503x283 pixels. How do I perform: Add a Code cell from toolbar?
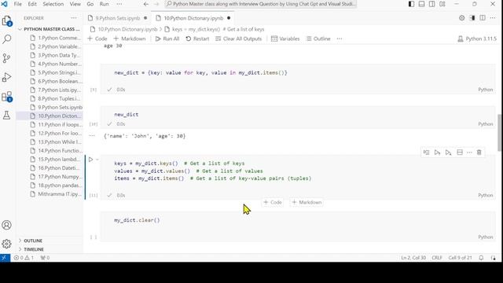click(x=97, y=39)
